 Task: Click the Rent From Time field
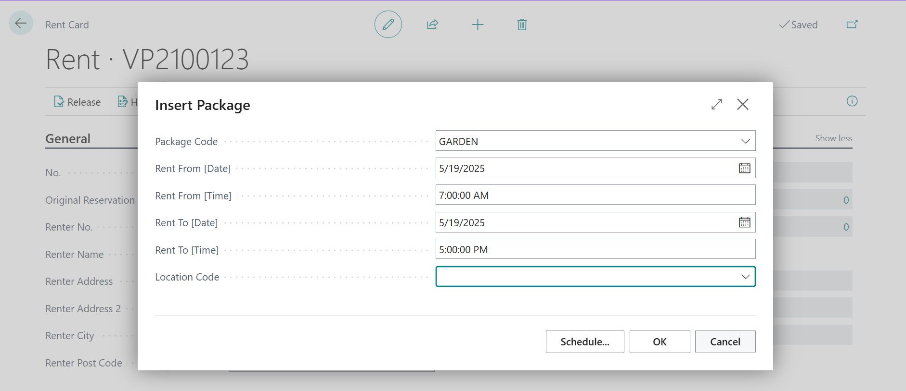tap(595, 195)
